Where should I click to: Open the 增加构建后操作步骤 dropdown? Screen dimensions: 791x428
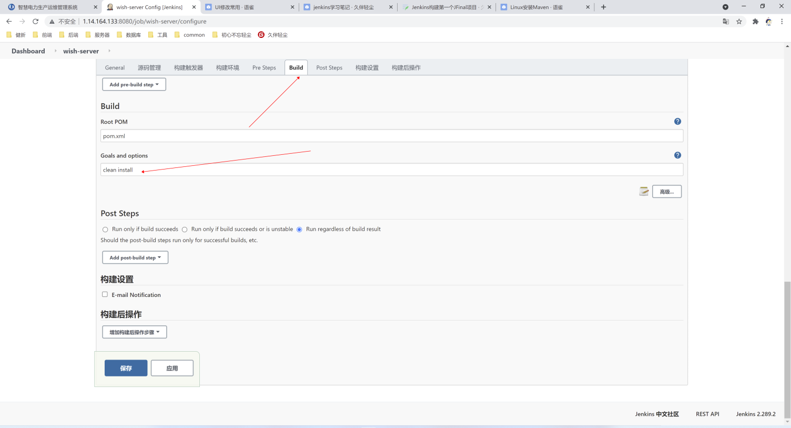coord(134,332)
